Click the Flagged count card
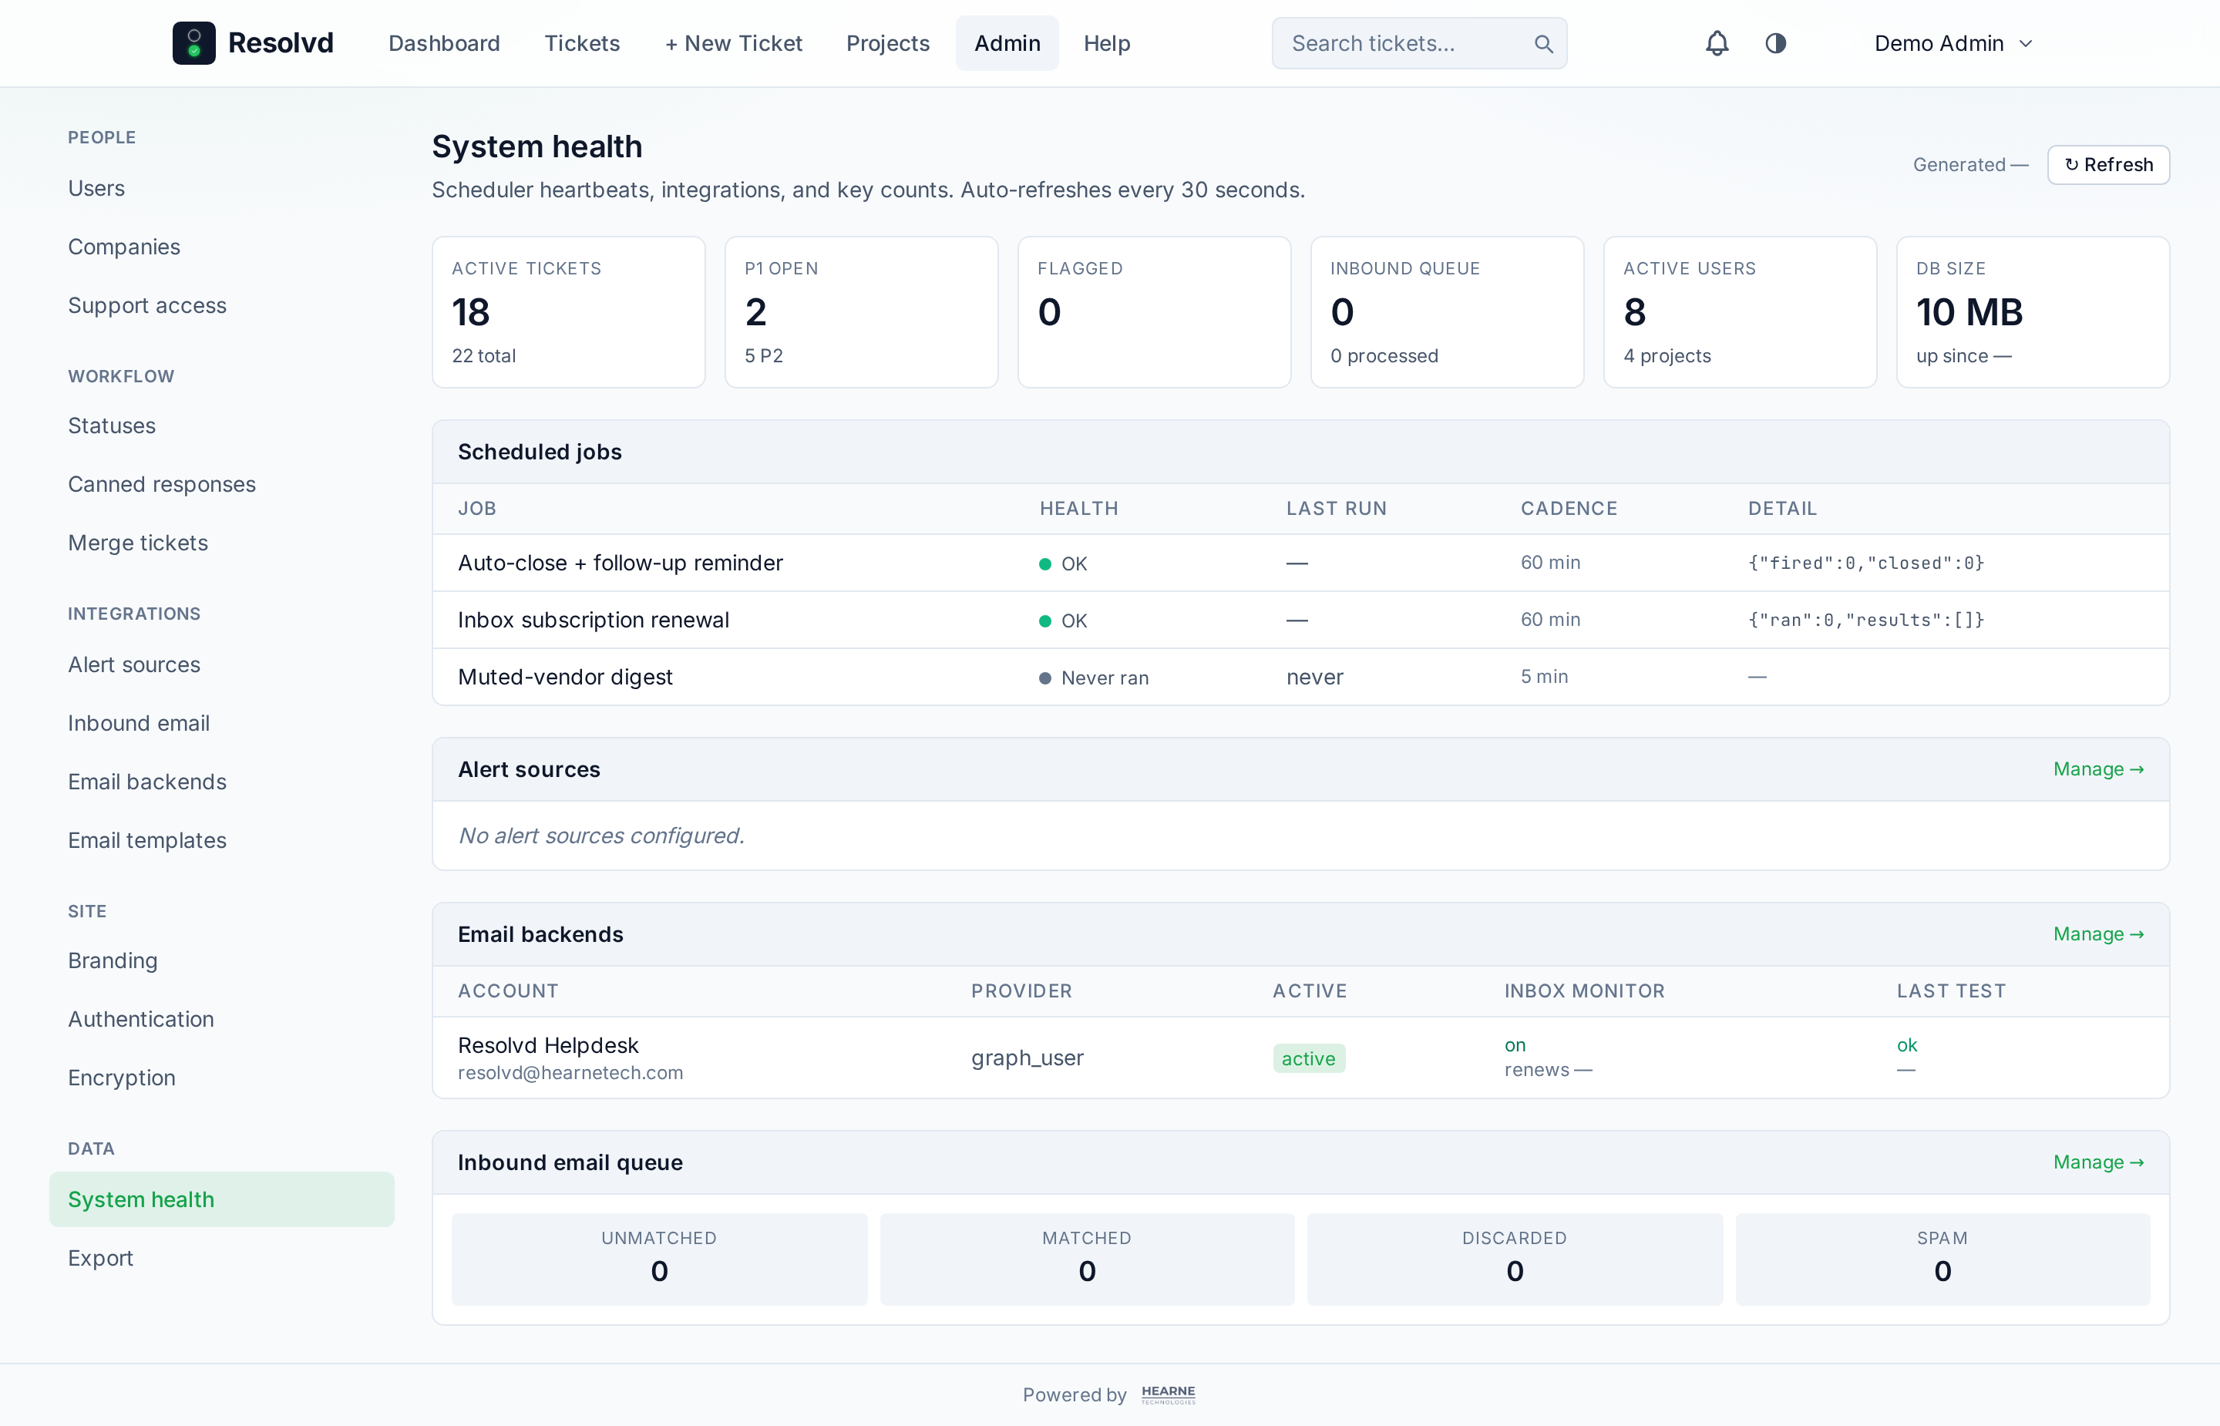This screenshot has width=2220, height=1426. 1155,312
